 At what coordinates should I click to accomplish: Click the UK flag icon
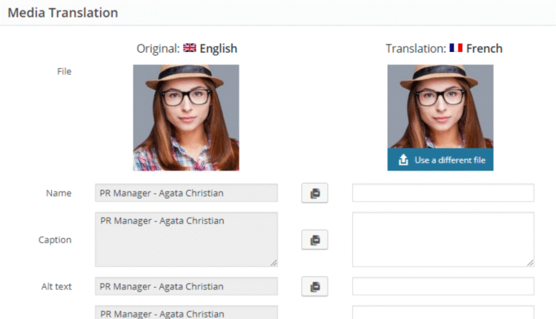pyautogui.click(x=189, y=48)
